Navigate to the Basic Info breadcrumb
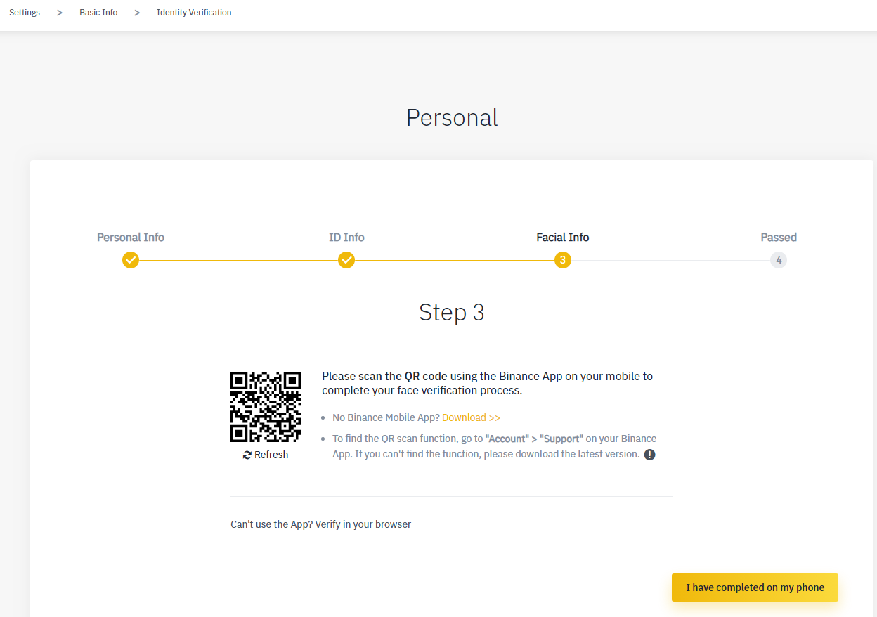This screenshot has width=877, height=617. [98, 12]
